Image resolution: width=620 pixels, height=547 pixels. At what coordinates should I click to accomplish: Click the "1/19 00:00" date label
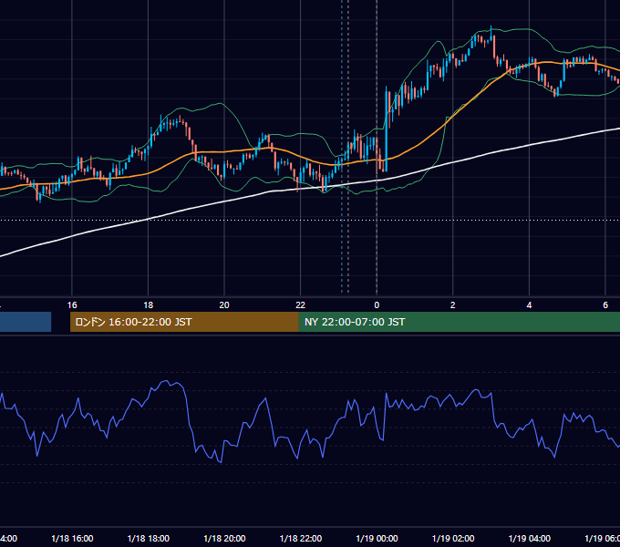[377, 538]
